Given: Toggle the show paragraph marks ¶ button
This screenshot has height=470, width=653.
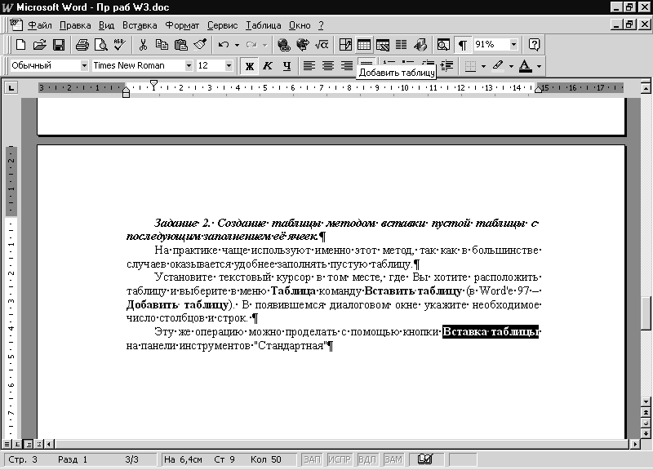Looking at the screenshot, I should pos(463,44).
